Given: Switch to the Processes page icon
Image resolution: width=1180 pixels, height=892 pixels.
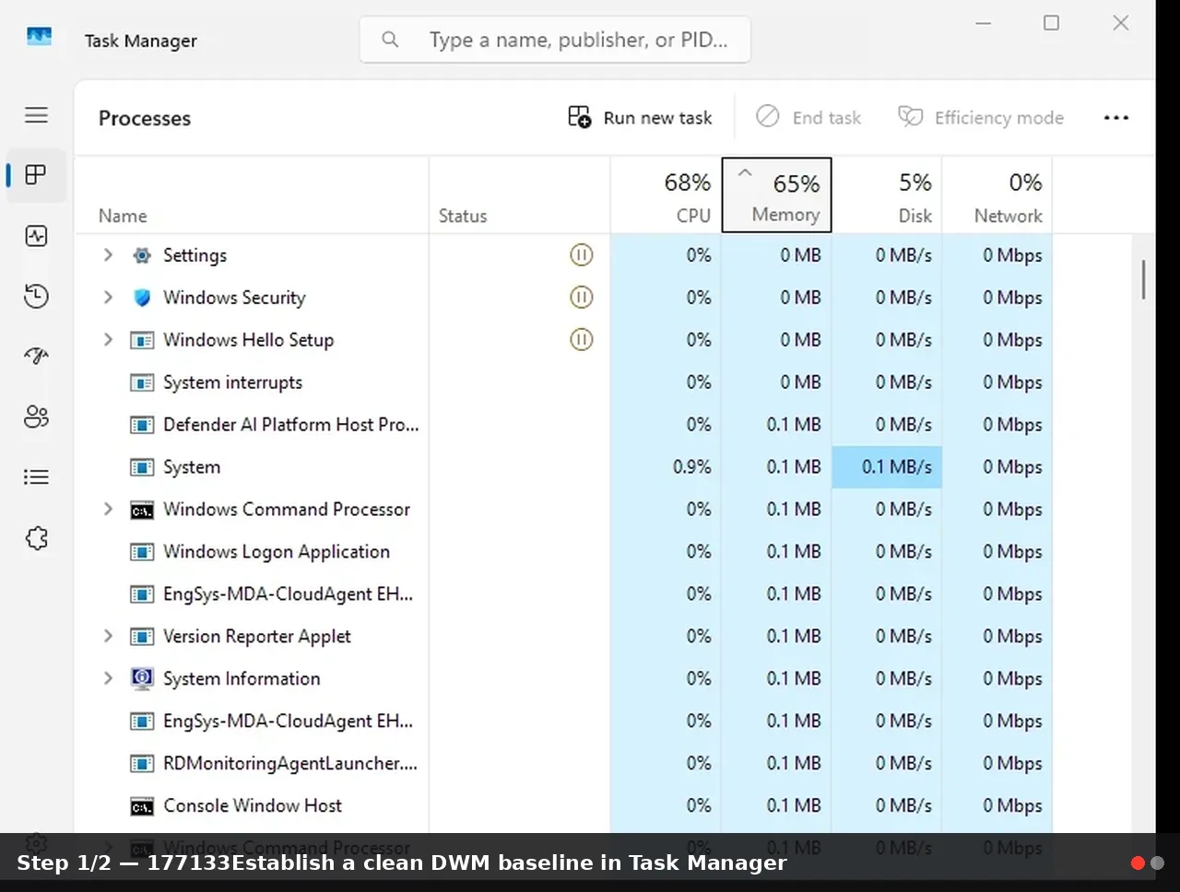Looking at the screenshot, I should tap(37, 175).
